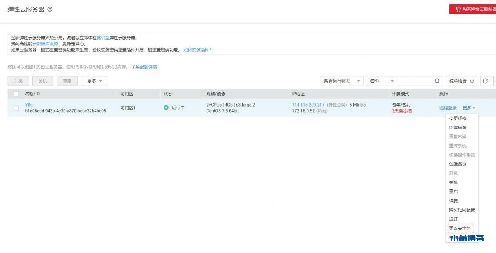Click the search magnifier icon
Viewport: 496px width, 253px height.
[x=436, y=81]
